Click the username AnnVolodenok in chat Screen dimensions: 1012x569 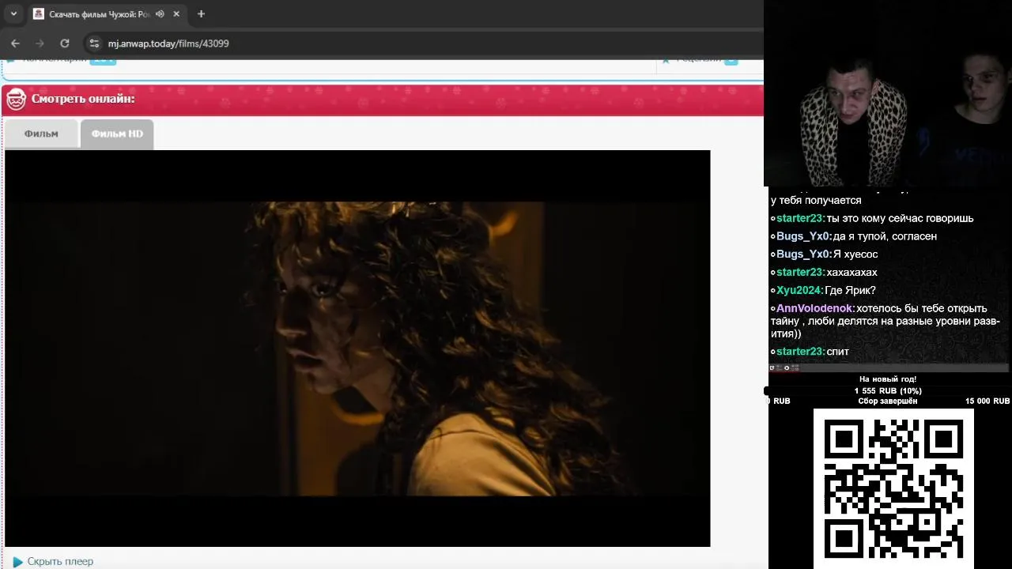(x=815, y=308)
